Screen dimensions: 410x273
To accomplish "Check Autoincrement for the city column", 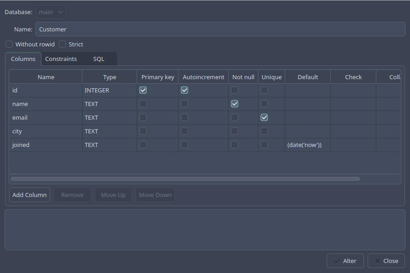I will (x=184, y=131).
